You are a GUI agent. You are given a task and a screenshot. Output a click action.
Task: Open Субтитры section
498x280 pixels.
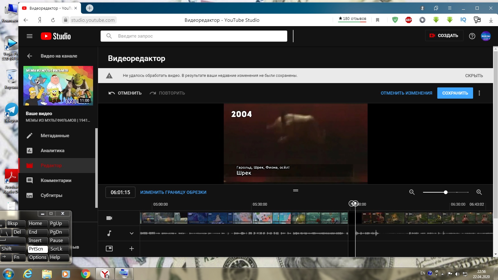(x=57, y=195)
